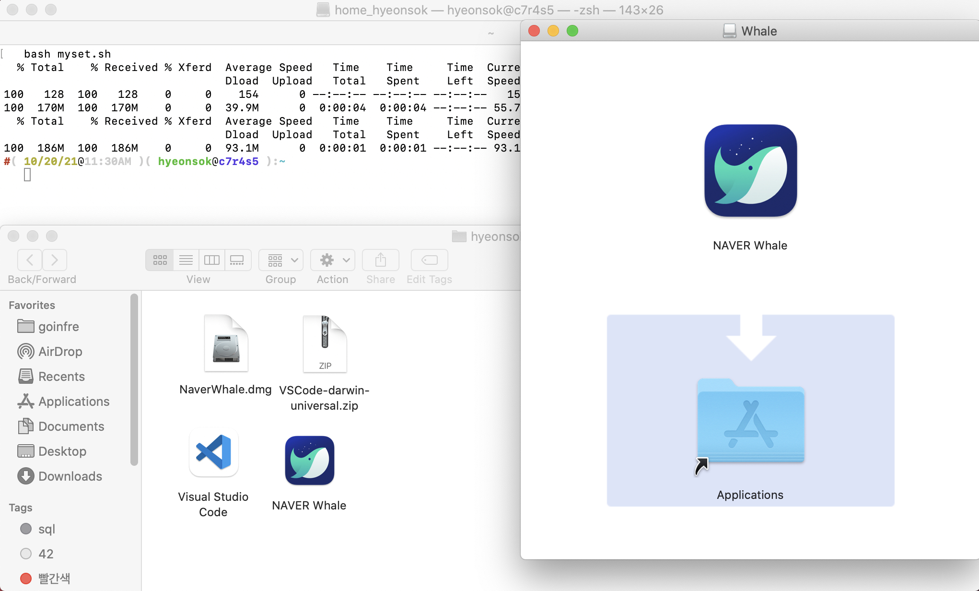Go to Applications in the Favorites sidebar
Screen dimensions: 979x591
[74, 402]
